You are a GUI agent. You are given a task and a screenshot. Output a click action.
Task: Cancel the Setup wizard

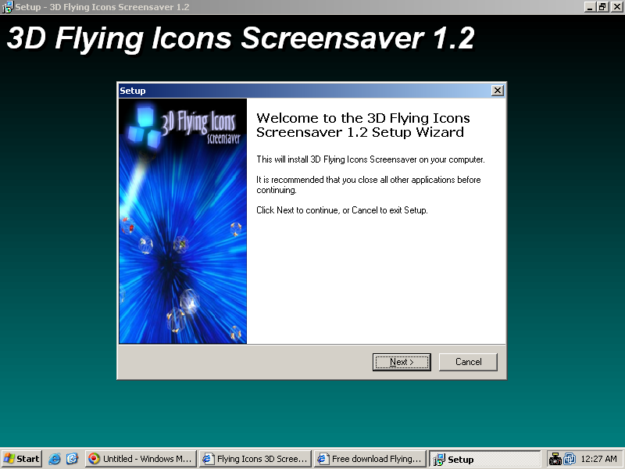click(468, 362)
